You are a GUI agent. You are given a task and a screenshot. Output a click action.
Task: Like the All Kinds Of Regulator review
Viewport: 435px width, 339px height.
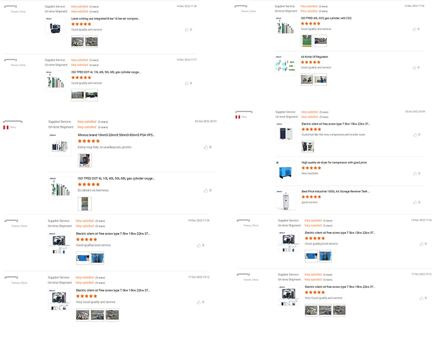pos(415,67)
